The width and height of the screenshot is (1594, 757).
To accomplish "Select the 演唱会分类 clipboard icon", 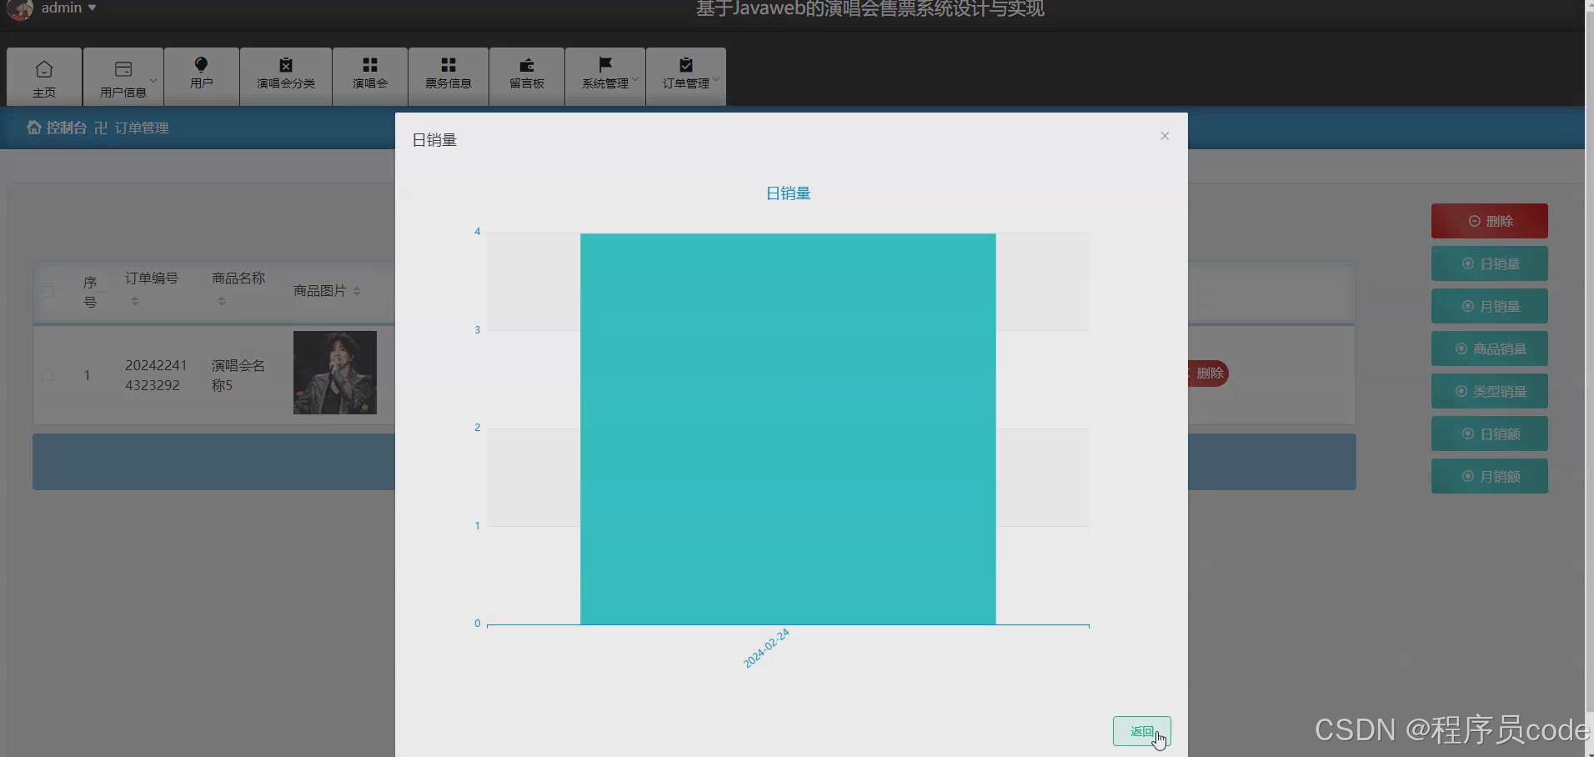I will [x=286, y=65].
